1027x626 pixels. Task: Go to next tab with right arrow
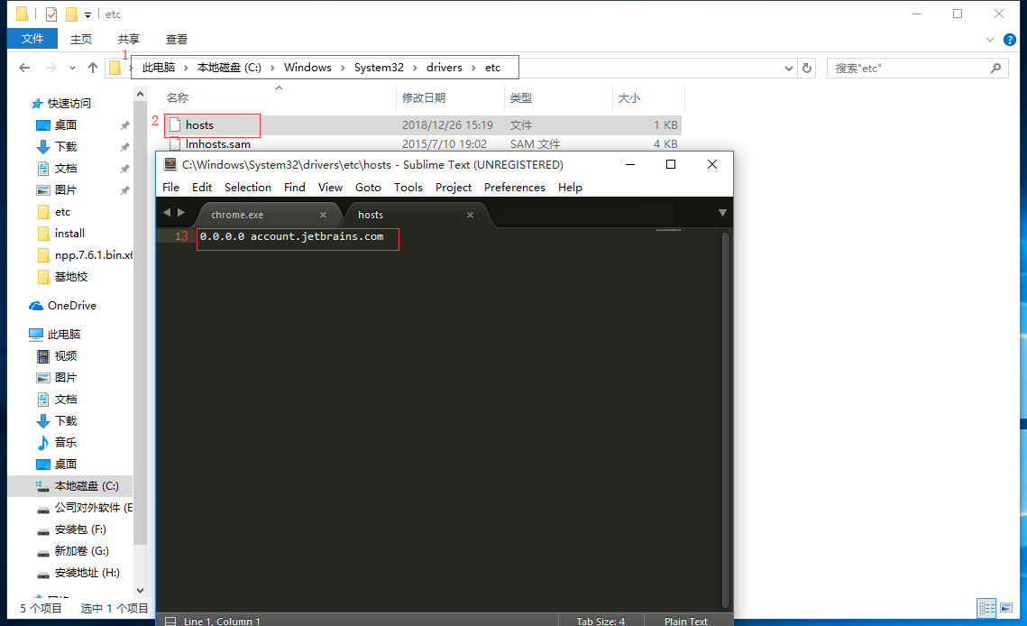coord(181,212)
